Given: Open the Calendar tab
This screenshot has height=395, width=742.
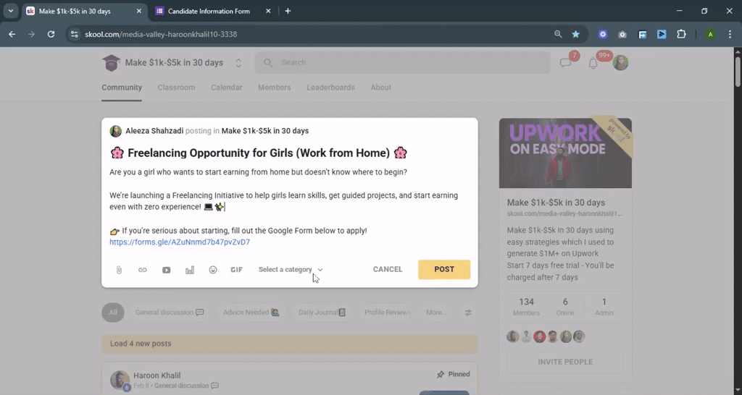Looking at the screenshot, I should pyautogui.click(x=226, y=88).
